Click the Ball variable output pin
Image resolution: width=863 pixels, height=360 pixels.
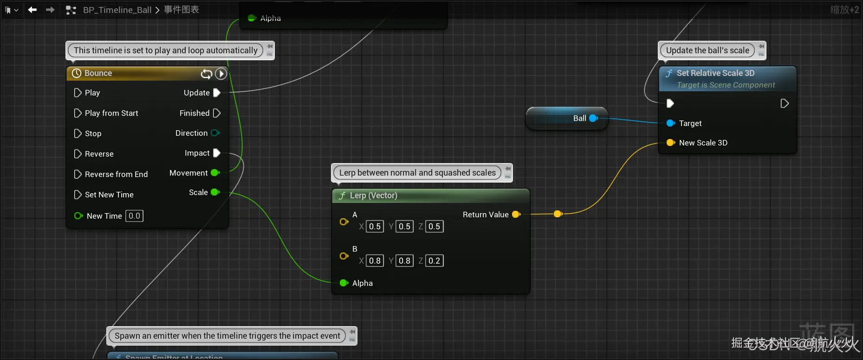[593, 118]
